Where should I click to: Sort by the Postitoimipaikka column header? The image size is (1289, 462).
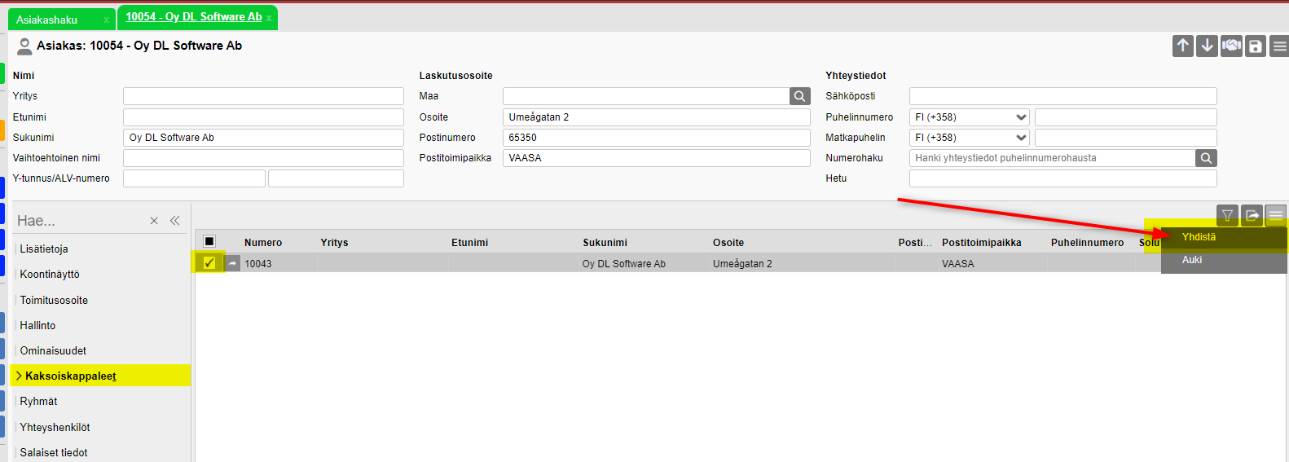click(982, 243)
